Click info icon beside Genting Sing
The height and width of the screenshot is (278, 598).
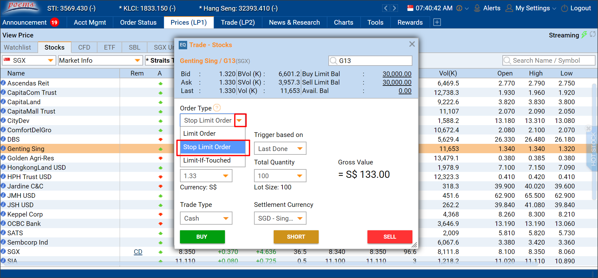click(x=3, y=149)
